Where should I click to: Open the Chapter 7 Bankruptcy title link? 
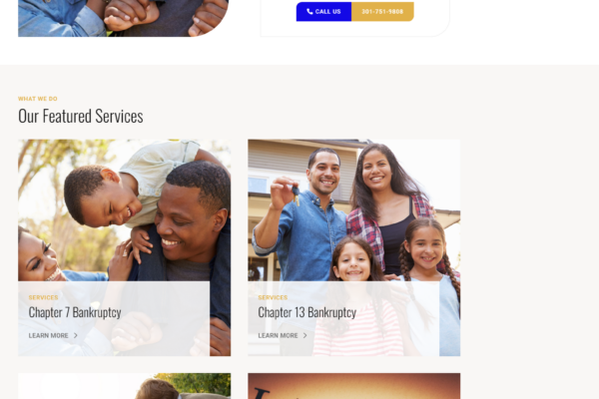pyautogui.click(x=75, y=312)
